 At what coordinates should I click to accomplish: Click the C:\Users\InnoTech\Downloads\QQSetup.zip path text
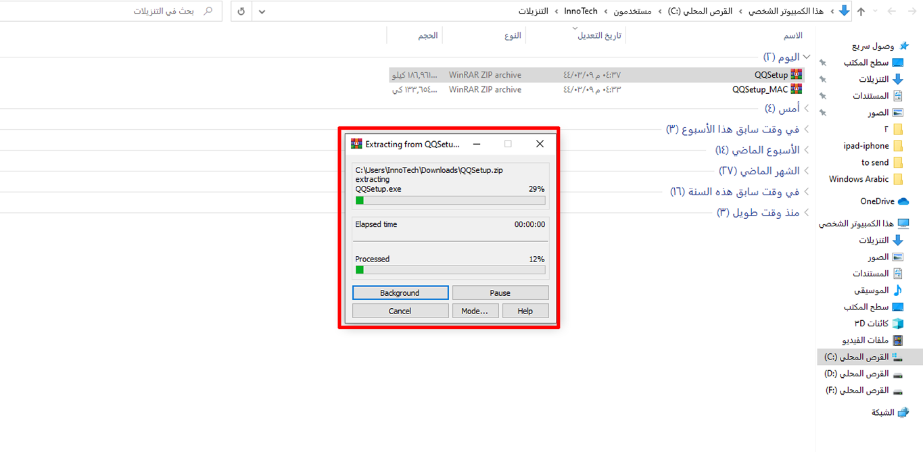click(x=429, y=170)
